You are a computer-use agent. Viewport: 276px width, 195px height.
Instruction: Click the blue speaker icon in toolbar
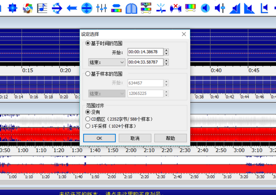[205, 7]
